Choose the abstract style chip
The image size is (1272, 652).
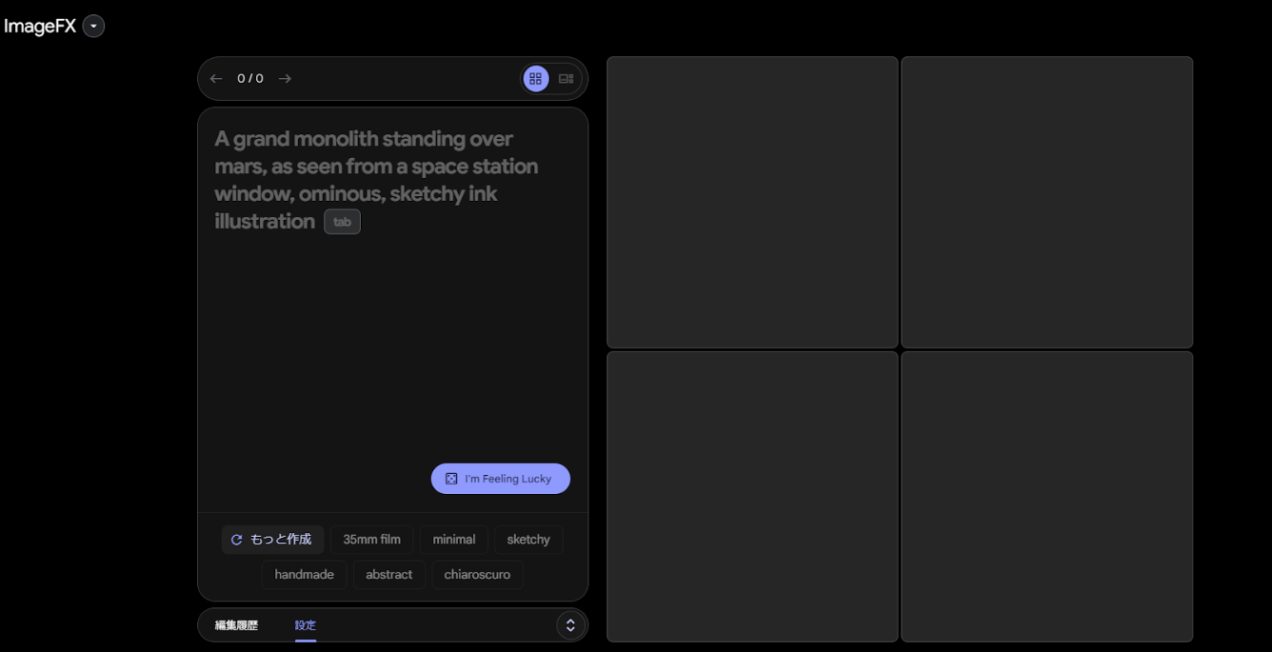click(389, 574)
